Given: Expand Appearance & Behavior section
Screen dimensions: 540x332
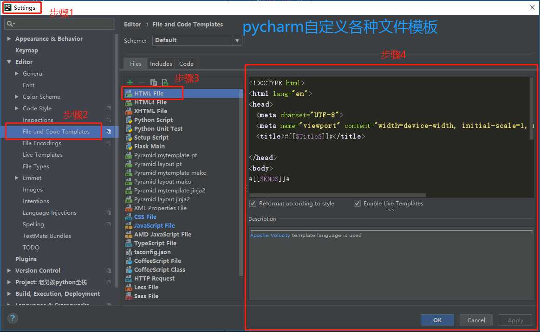Looking at the screenshot, I should pyautogui.click(x=9, y=39).
